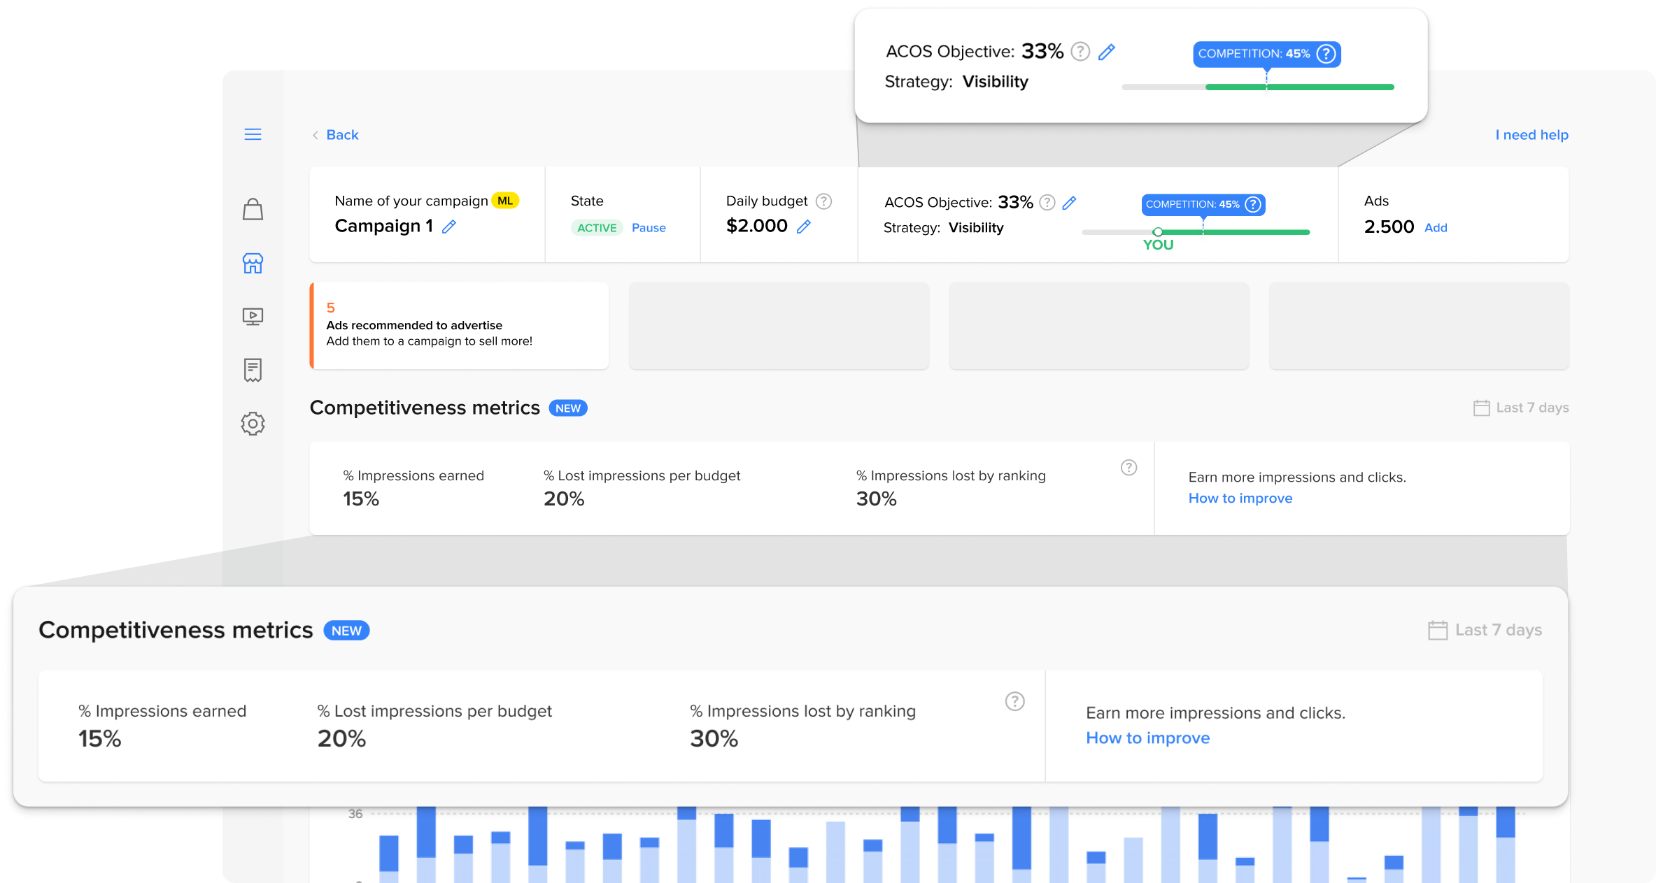1656x883 pixels.
Task: Click Add next to Ads count
Action: pyautogui.click(x=1435, y=228)
